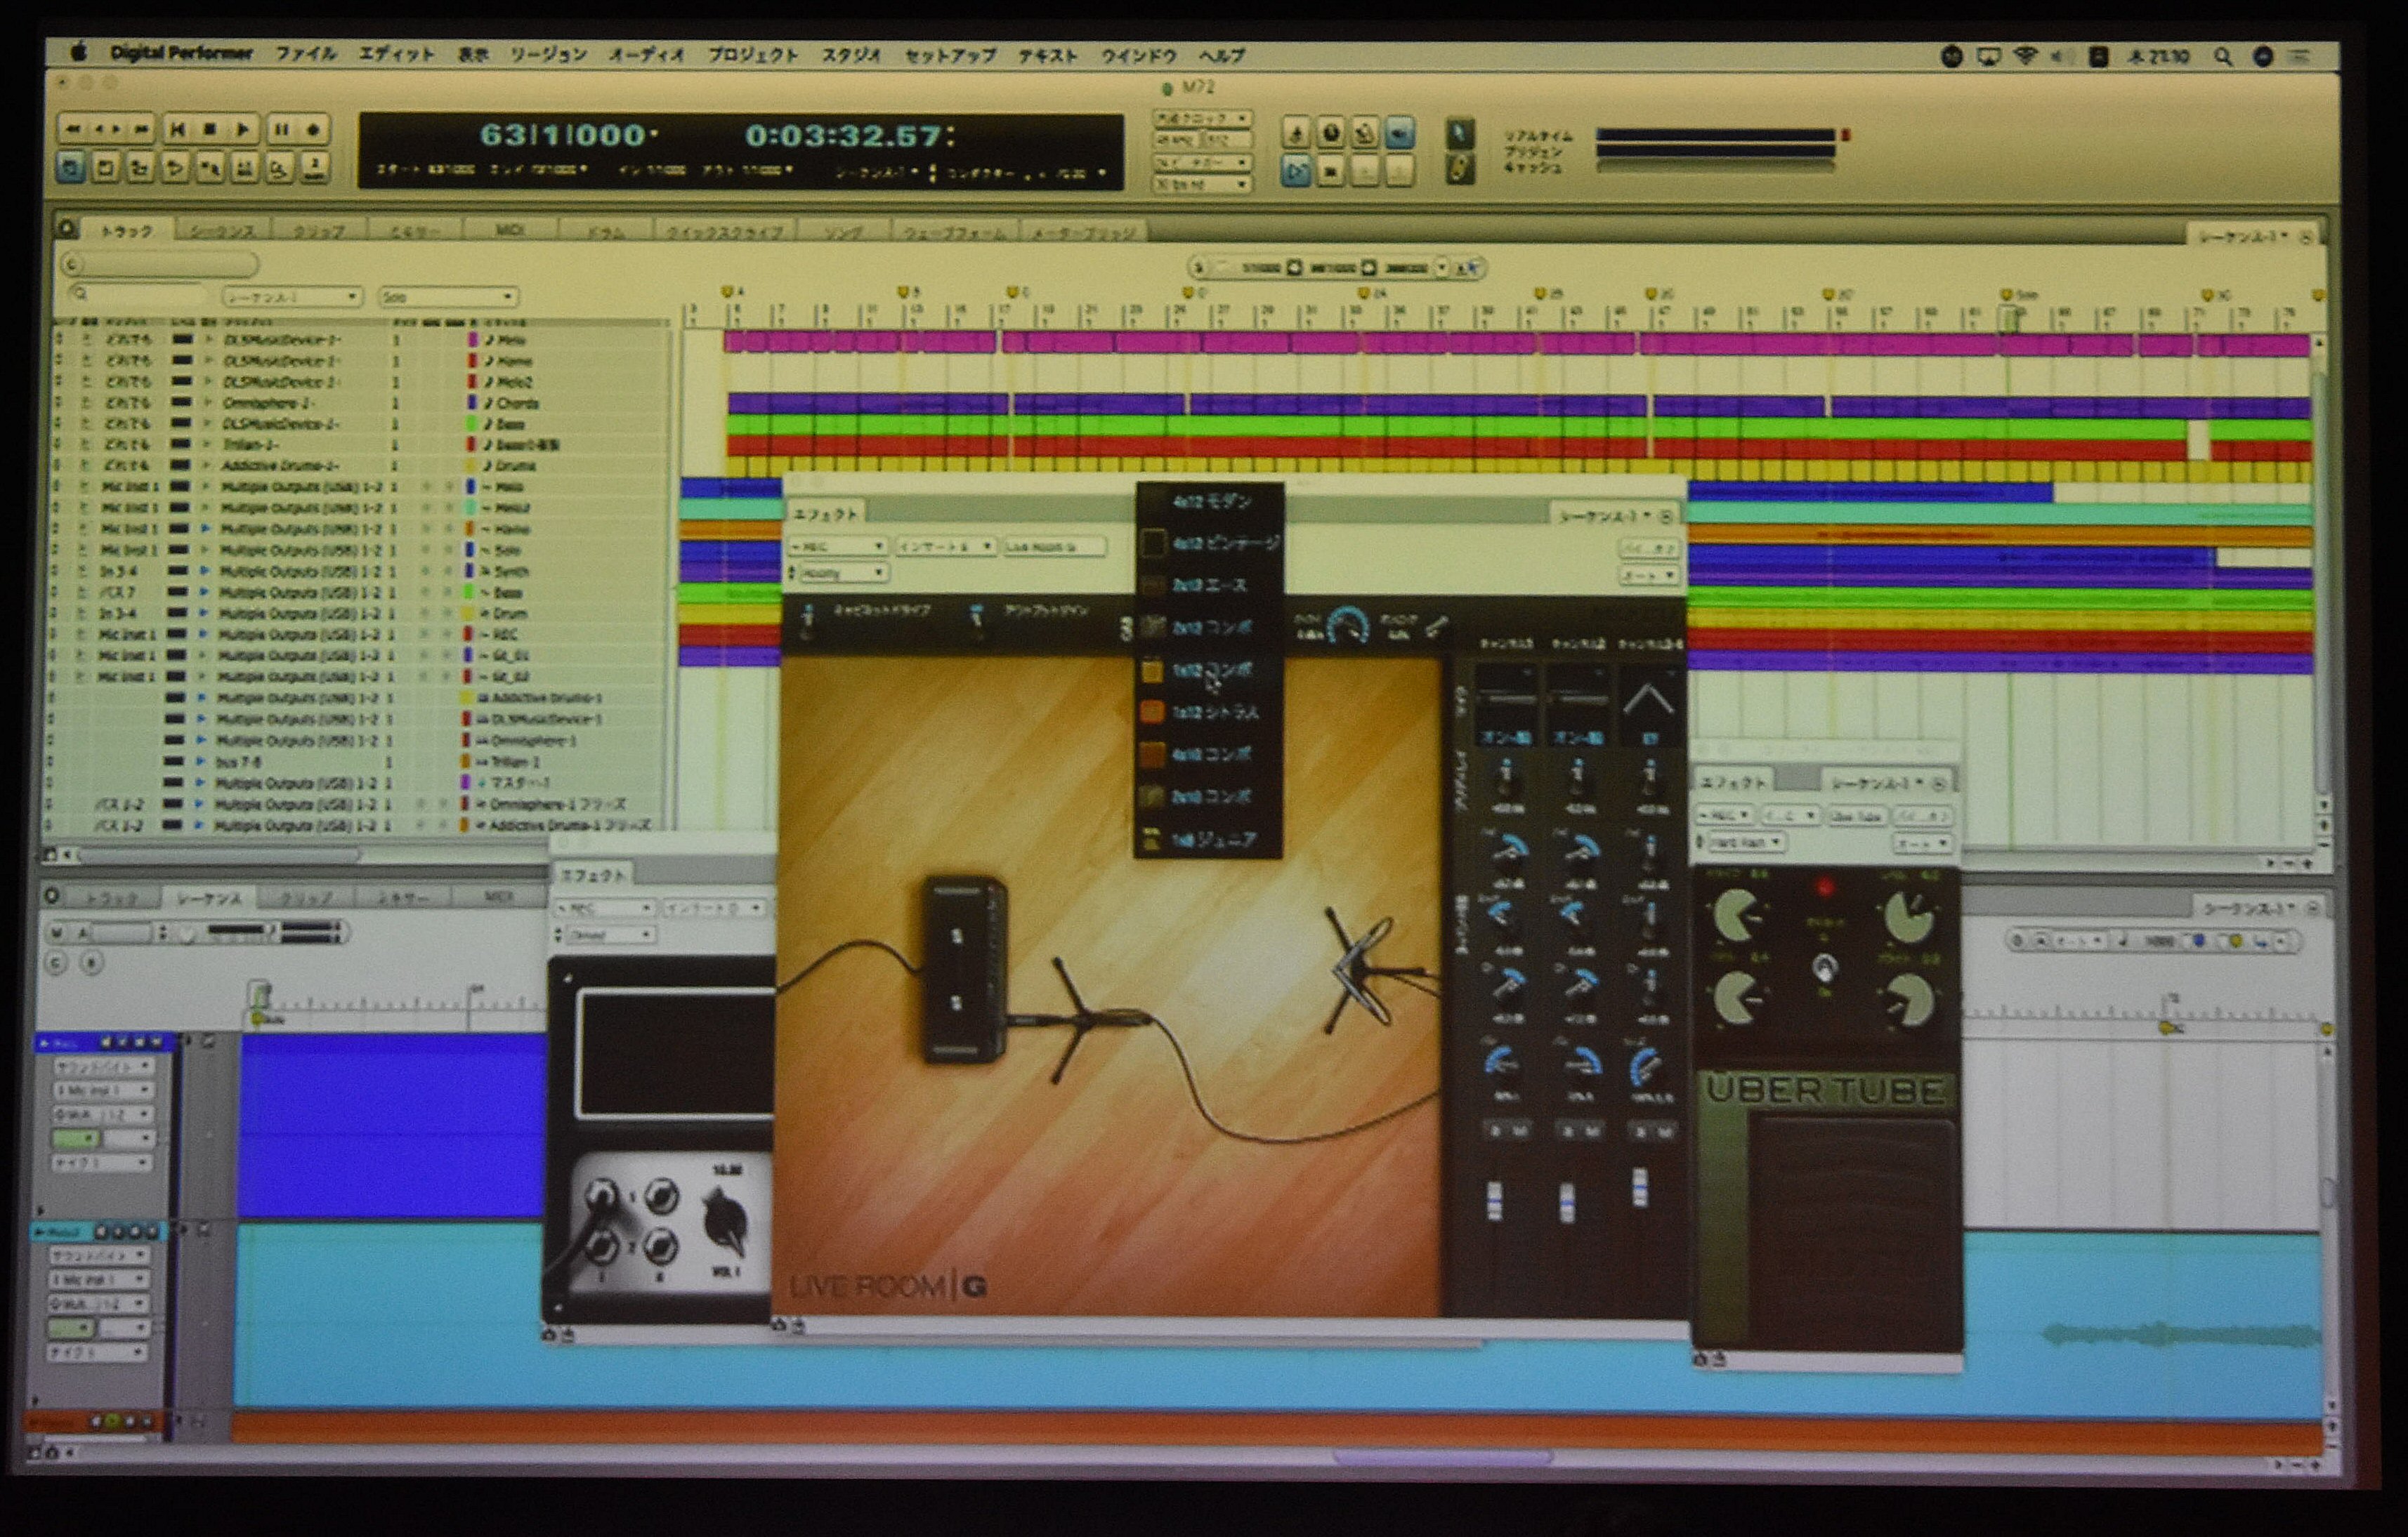Toggle channel 2 on/off button in Live Room mixer
This screenshot has height=1537, width=2408.
coord(1578,739)
